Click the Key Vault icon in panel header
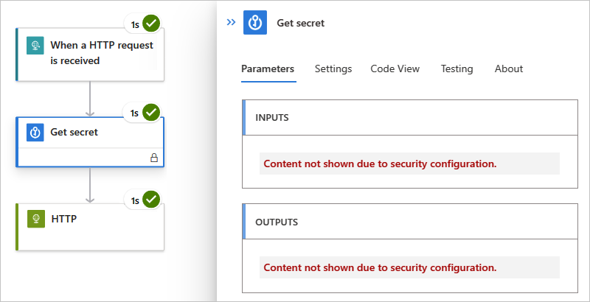 pos(255,23)
